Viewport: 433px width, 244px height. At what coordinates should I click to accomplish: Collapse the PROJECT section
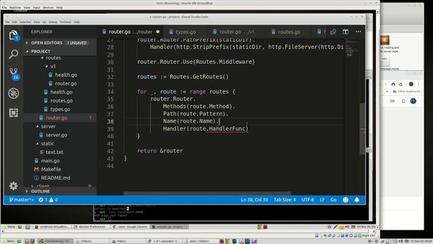point(60,52)
